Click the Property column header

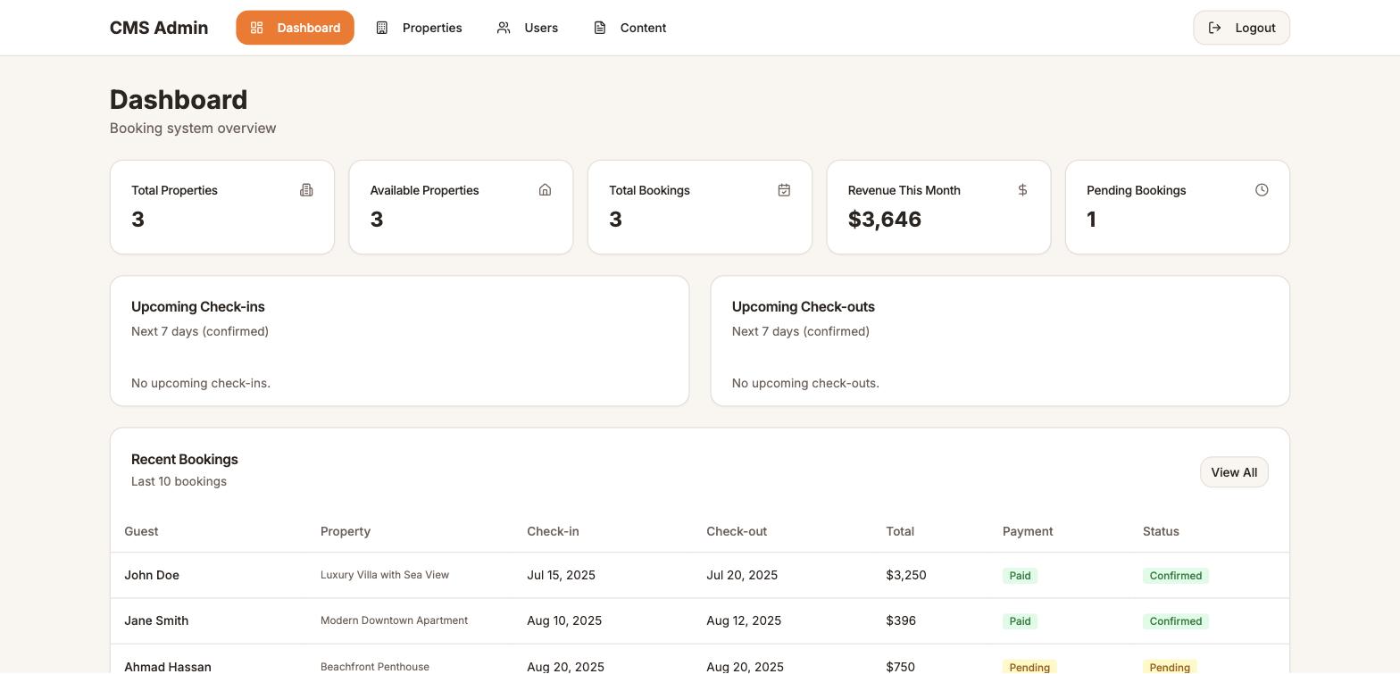coord(346,531)
